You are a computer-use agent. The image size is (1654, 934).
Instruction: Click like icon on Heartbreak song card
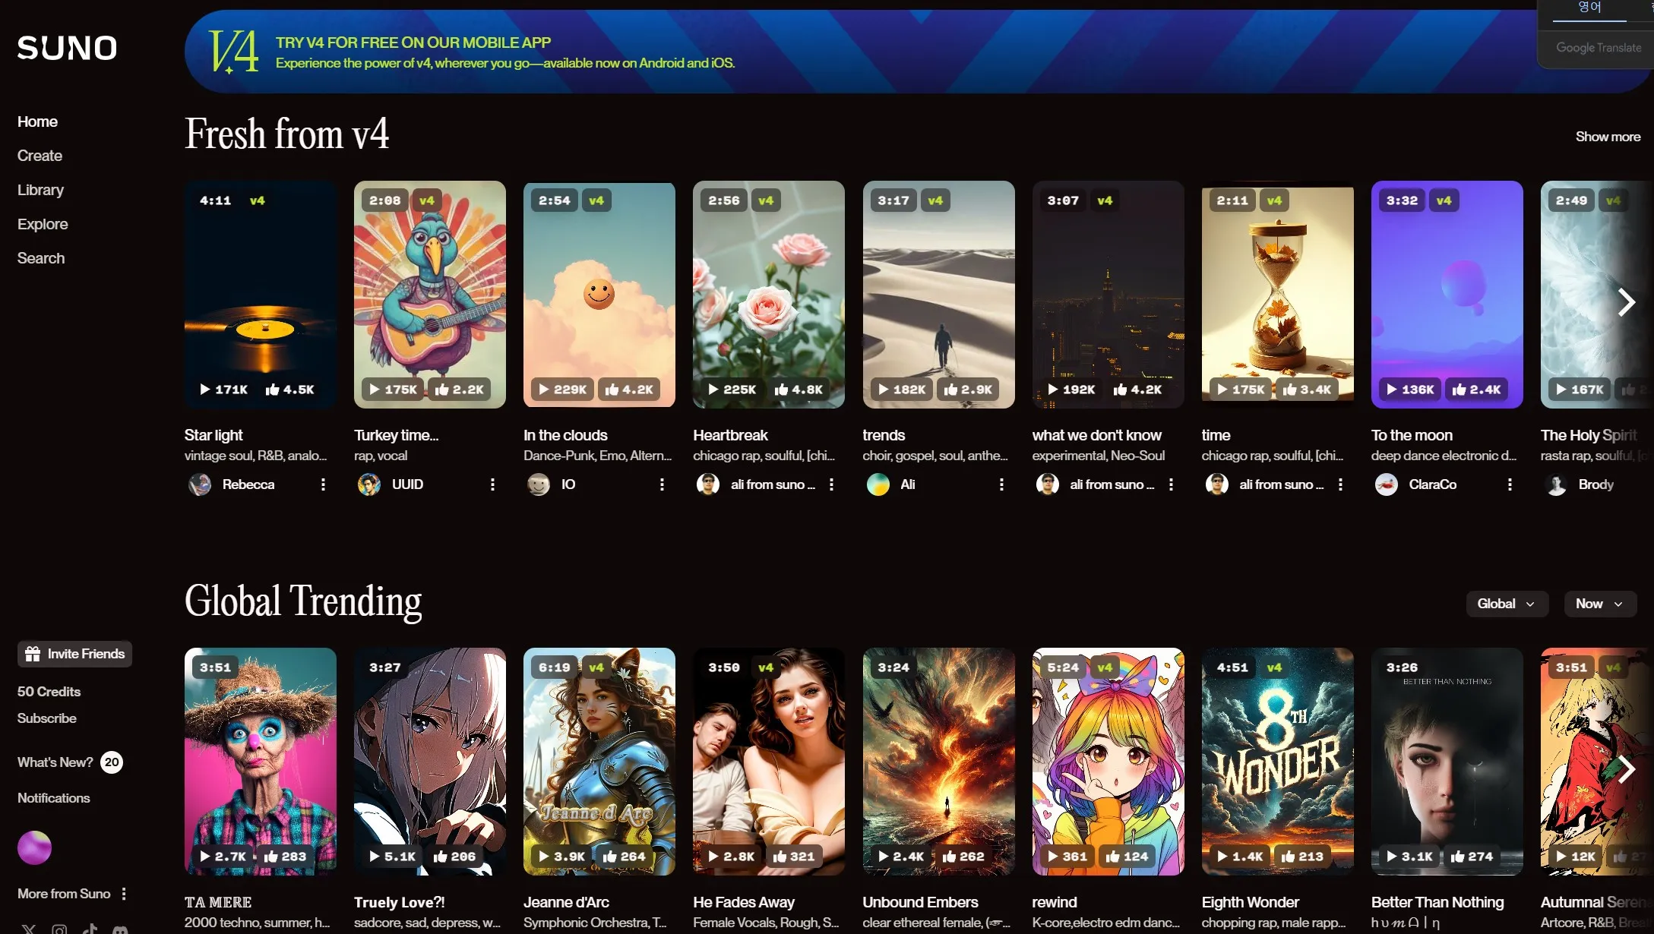tap(781, 390)
